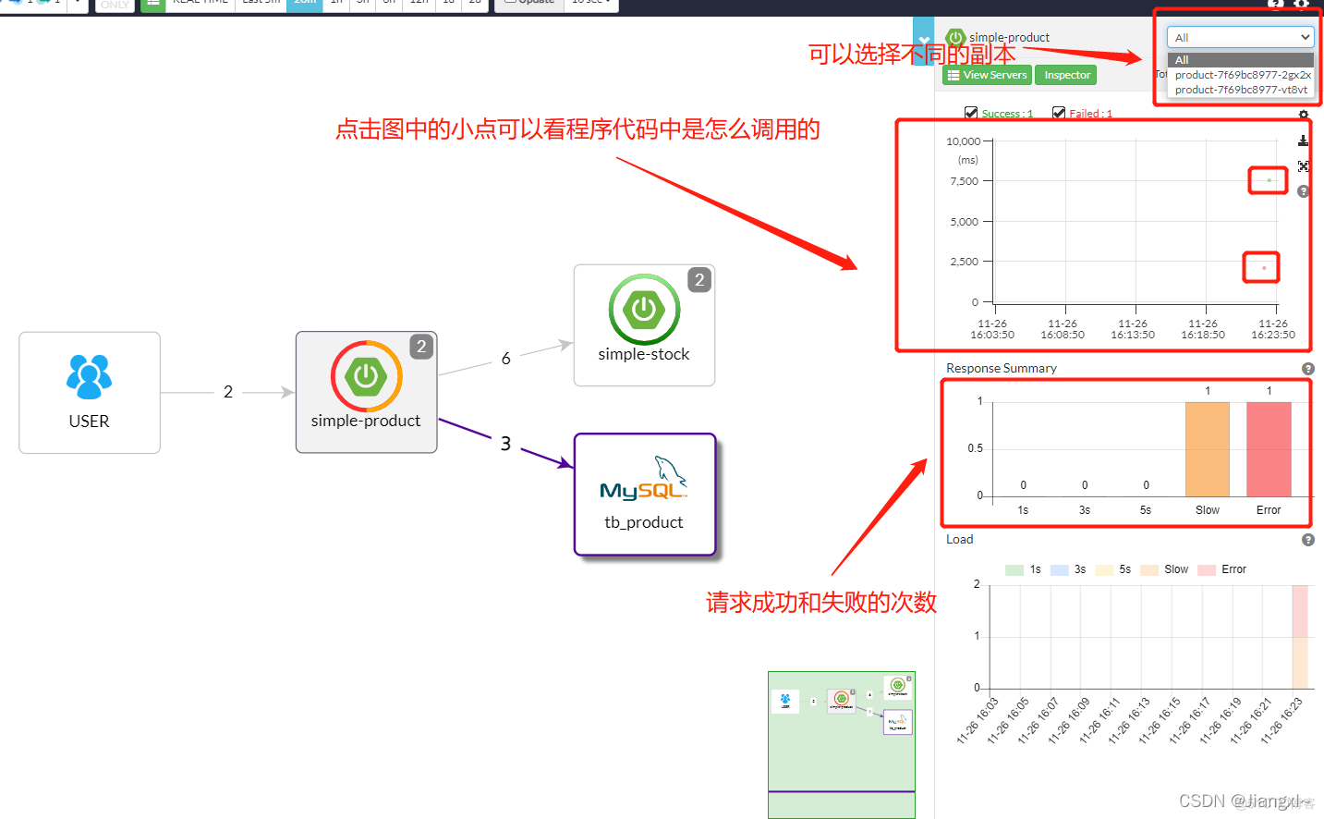
Task: Click the red Error bar in Response Summary
Action: 1269,449
